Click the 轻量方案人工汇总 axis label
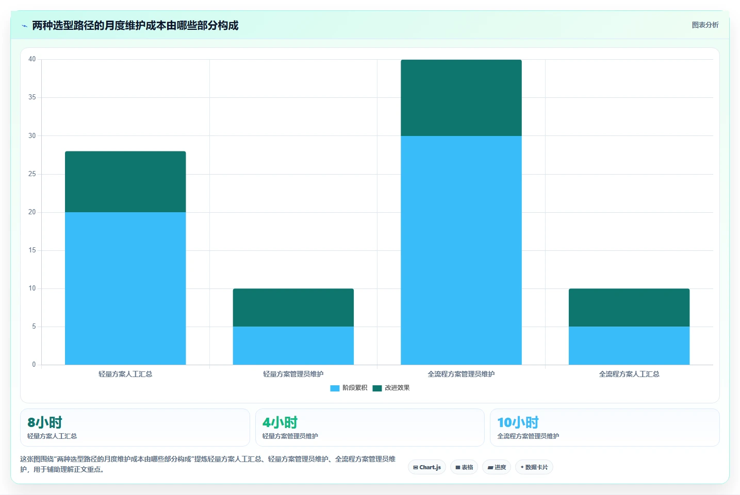 click(125, 374)
